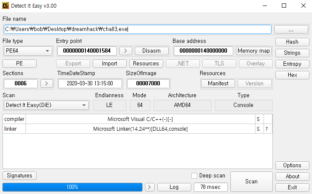
Task: Open the Scan engine Detect It Easy(DiE) dropdown
Action: tap(47, 105)
